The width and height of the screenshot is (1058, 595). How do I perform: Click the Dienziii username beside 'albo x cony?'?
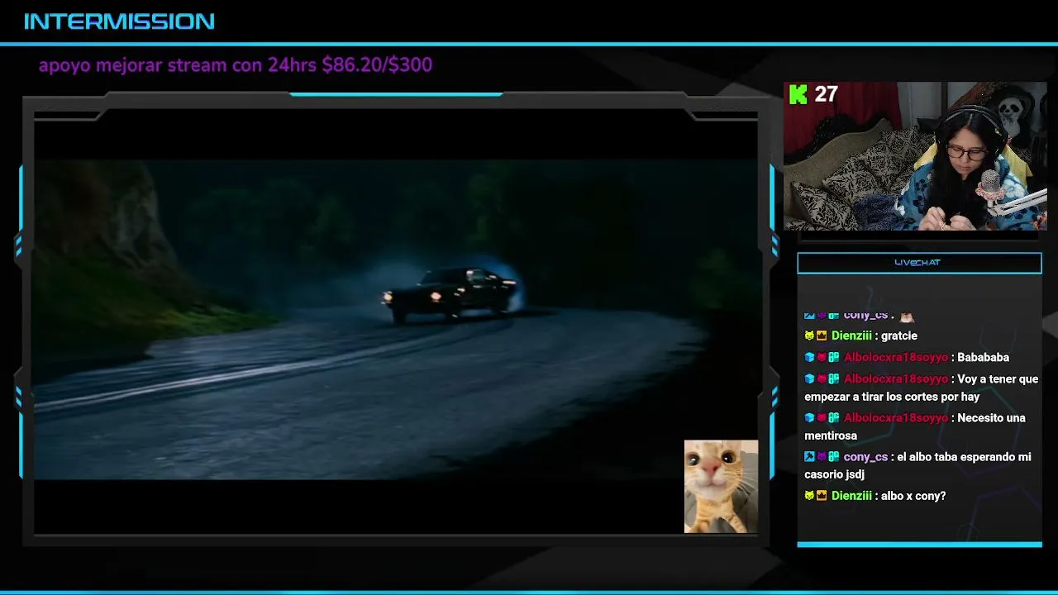851,495
